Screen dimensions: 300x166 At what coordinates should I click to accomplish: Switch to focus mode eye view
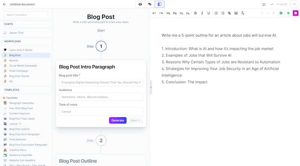tap(140, 4)
